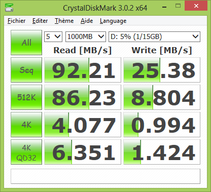Open the Editer menu
Viewport: 211px width, 192px height.
click(x=40, y=21)
